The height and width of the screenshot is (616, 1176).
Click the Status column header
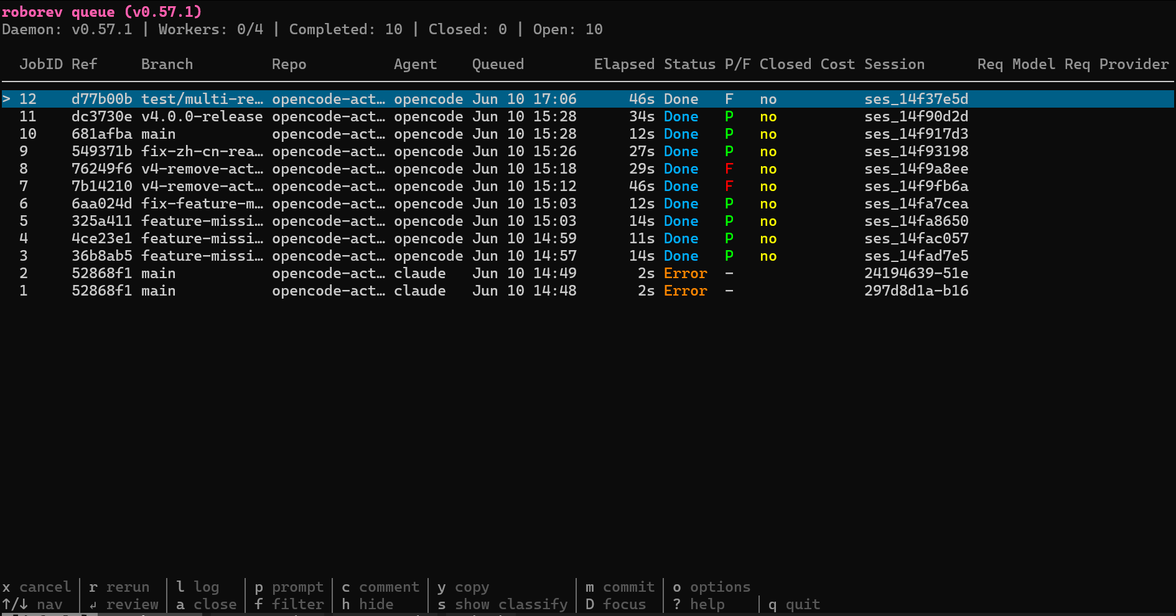[x=689, y=64]
